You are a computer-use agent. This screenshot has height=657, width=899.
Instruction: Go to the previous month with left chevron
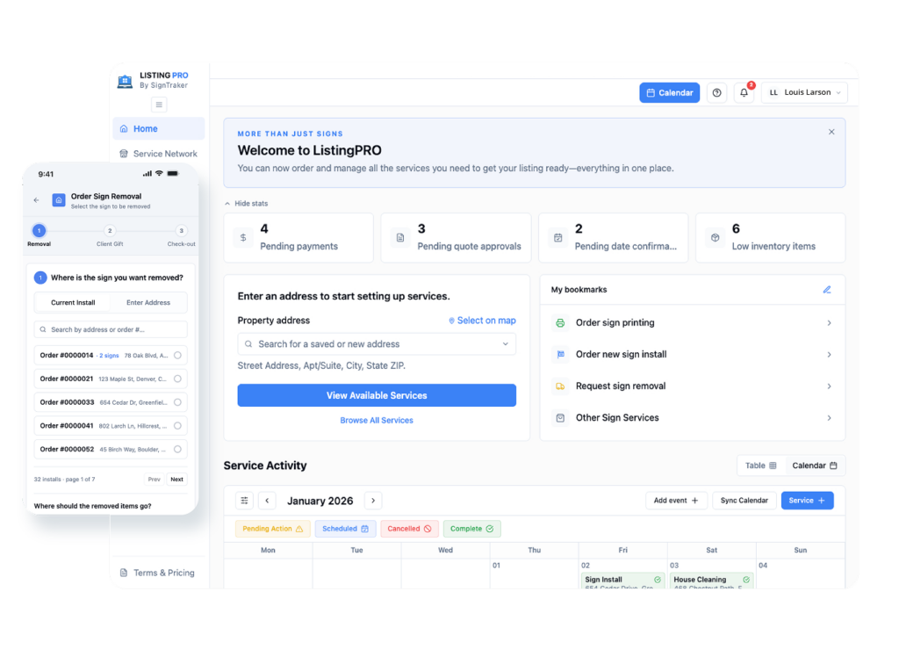[x=267, y=501]
